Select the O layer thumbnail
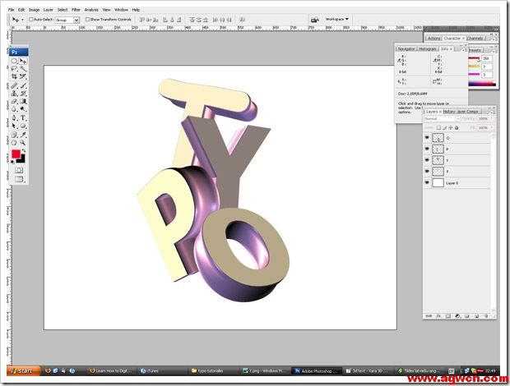Viewport: 510px width, 386px height. (438, 138)
